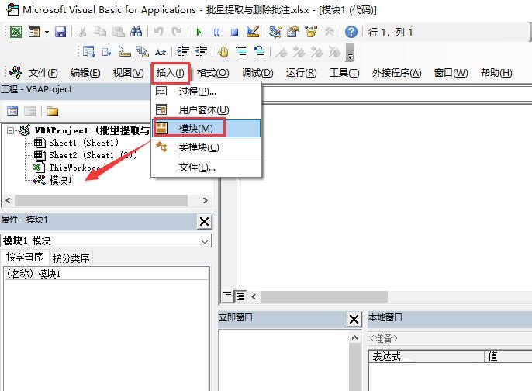The width and height of the screenshot is (532, 391).
Task: Open the 窗口(W) menu
Action: 451,73
